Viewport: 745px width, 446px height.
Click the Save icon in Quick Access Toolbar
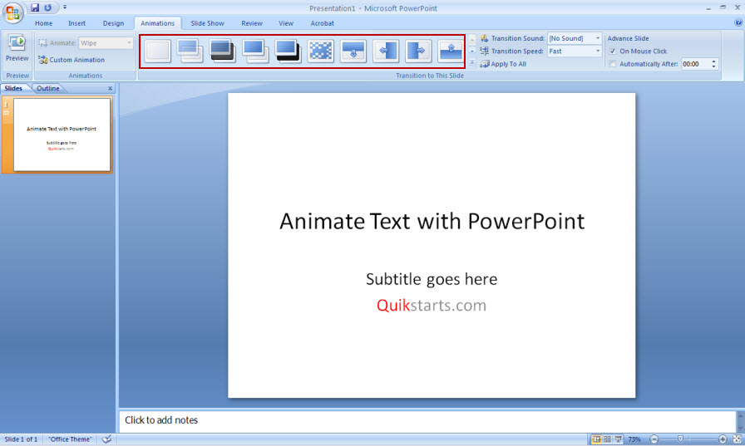click(x=35, y=7)
